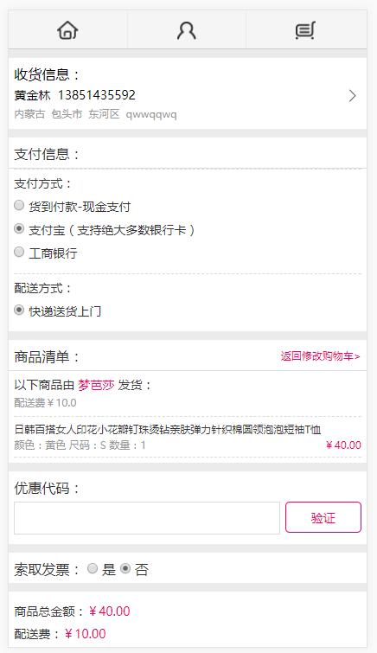The width and height of the screenshot is (377, 653).
Task: Open the product title 日韩百搭女人印花
Action: pyautogui.click(x=168, y=429)
